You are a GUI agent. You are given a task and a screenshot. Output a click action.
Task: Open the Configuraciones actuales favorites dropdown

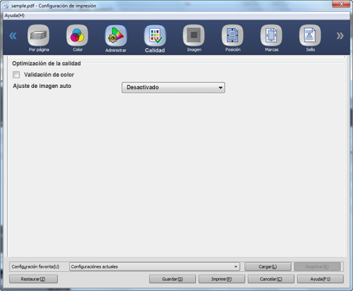point(154,266)
